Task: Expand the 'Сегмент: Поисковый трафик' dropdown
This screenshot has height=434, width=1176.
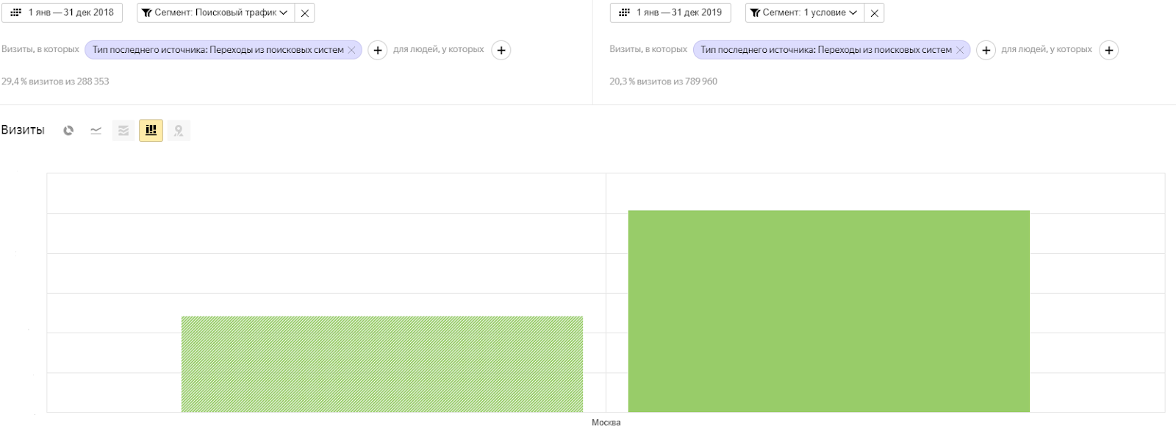Action: point(215,12)
